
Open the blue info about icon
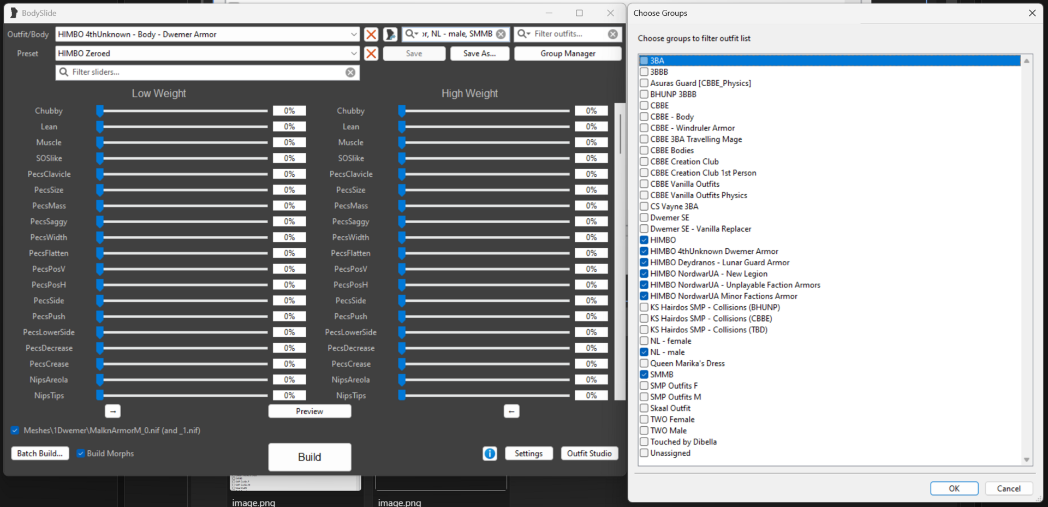[x=490, y=454]
